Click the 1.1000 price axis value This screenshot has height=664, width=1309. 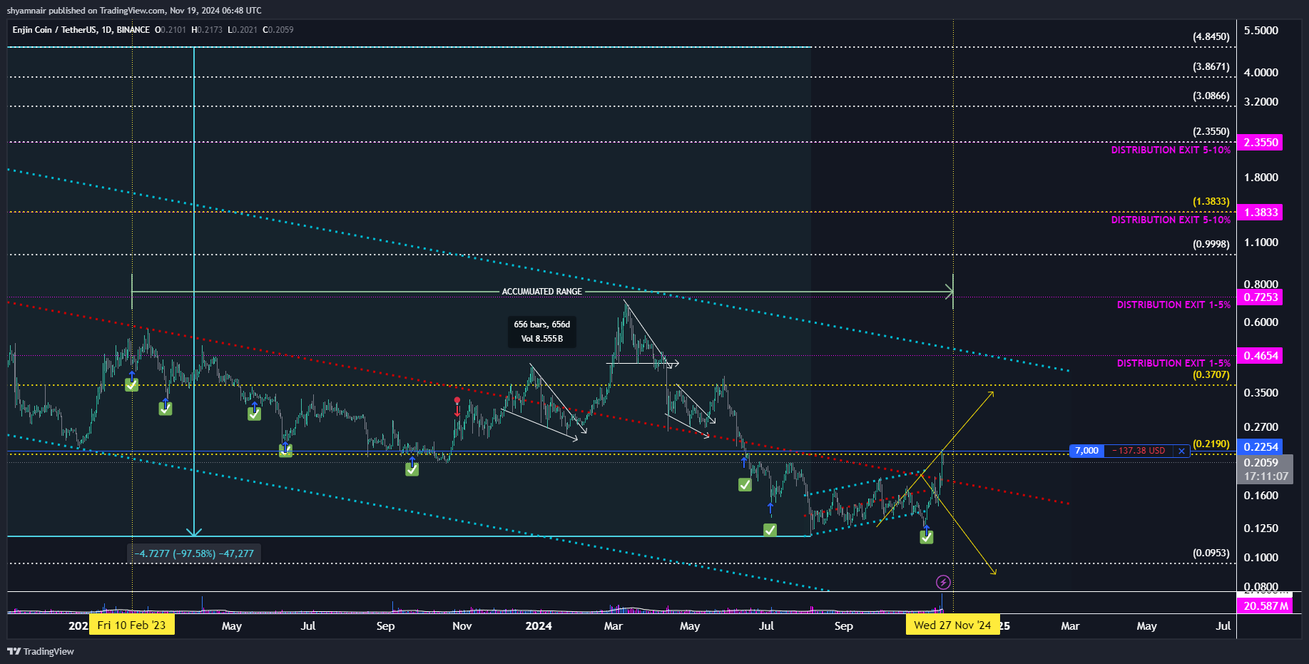point(1261,242)
